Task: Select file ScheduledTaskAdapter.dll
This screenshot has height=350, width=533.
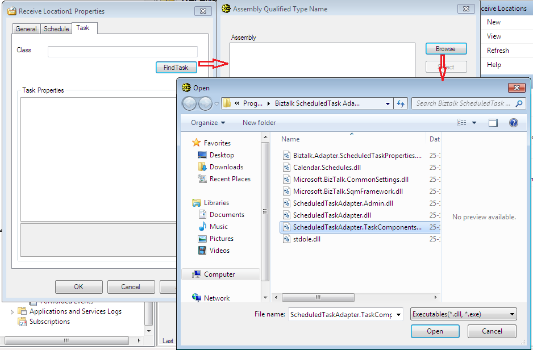Action: pos(327,215)
